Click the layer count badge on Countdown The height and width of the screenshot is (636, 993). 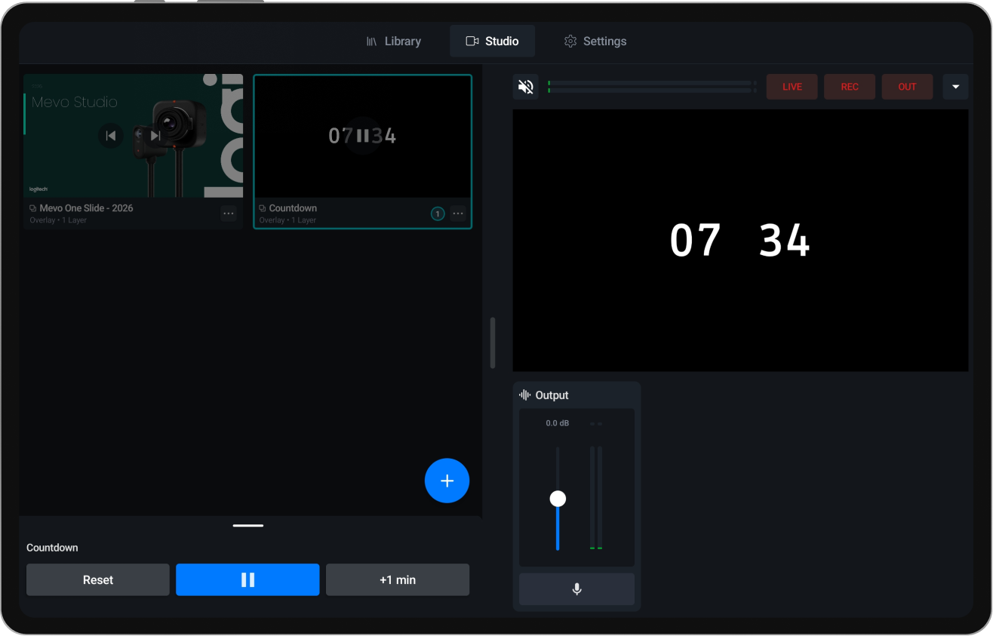pyautogui.click(x=438, y=214)
